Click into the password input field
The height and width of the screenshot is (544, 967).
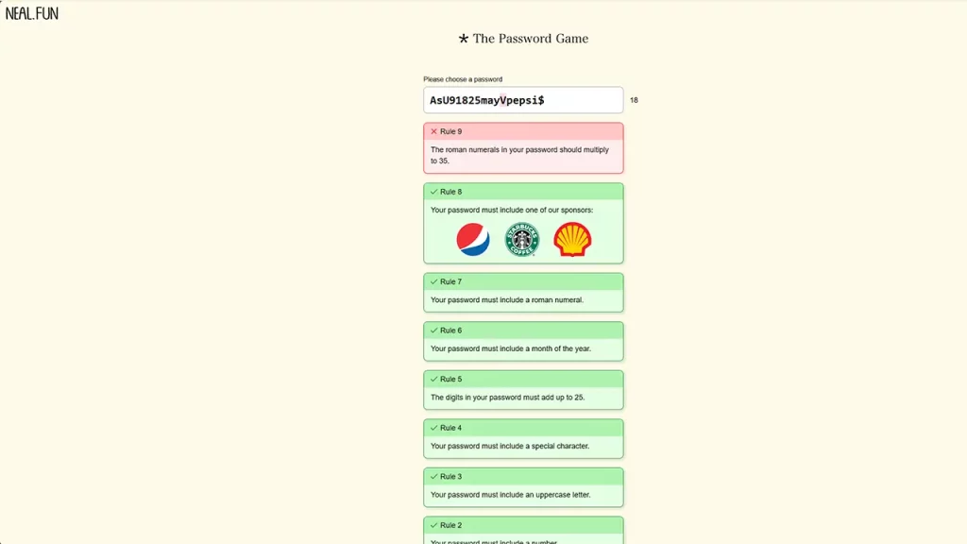point(523,100)
